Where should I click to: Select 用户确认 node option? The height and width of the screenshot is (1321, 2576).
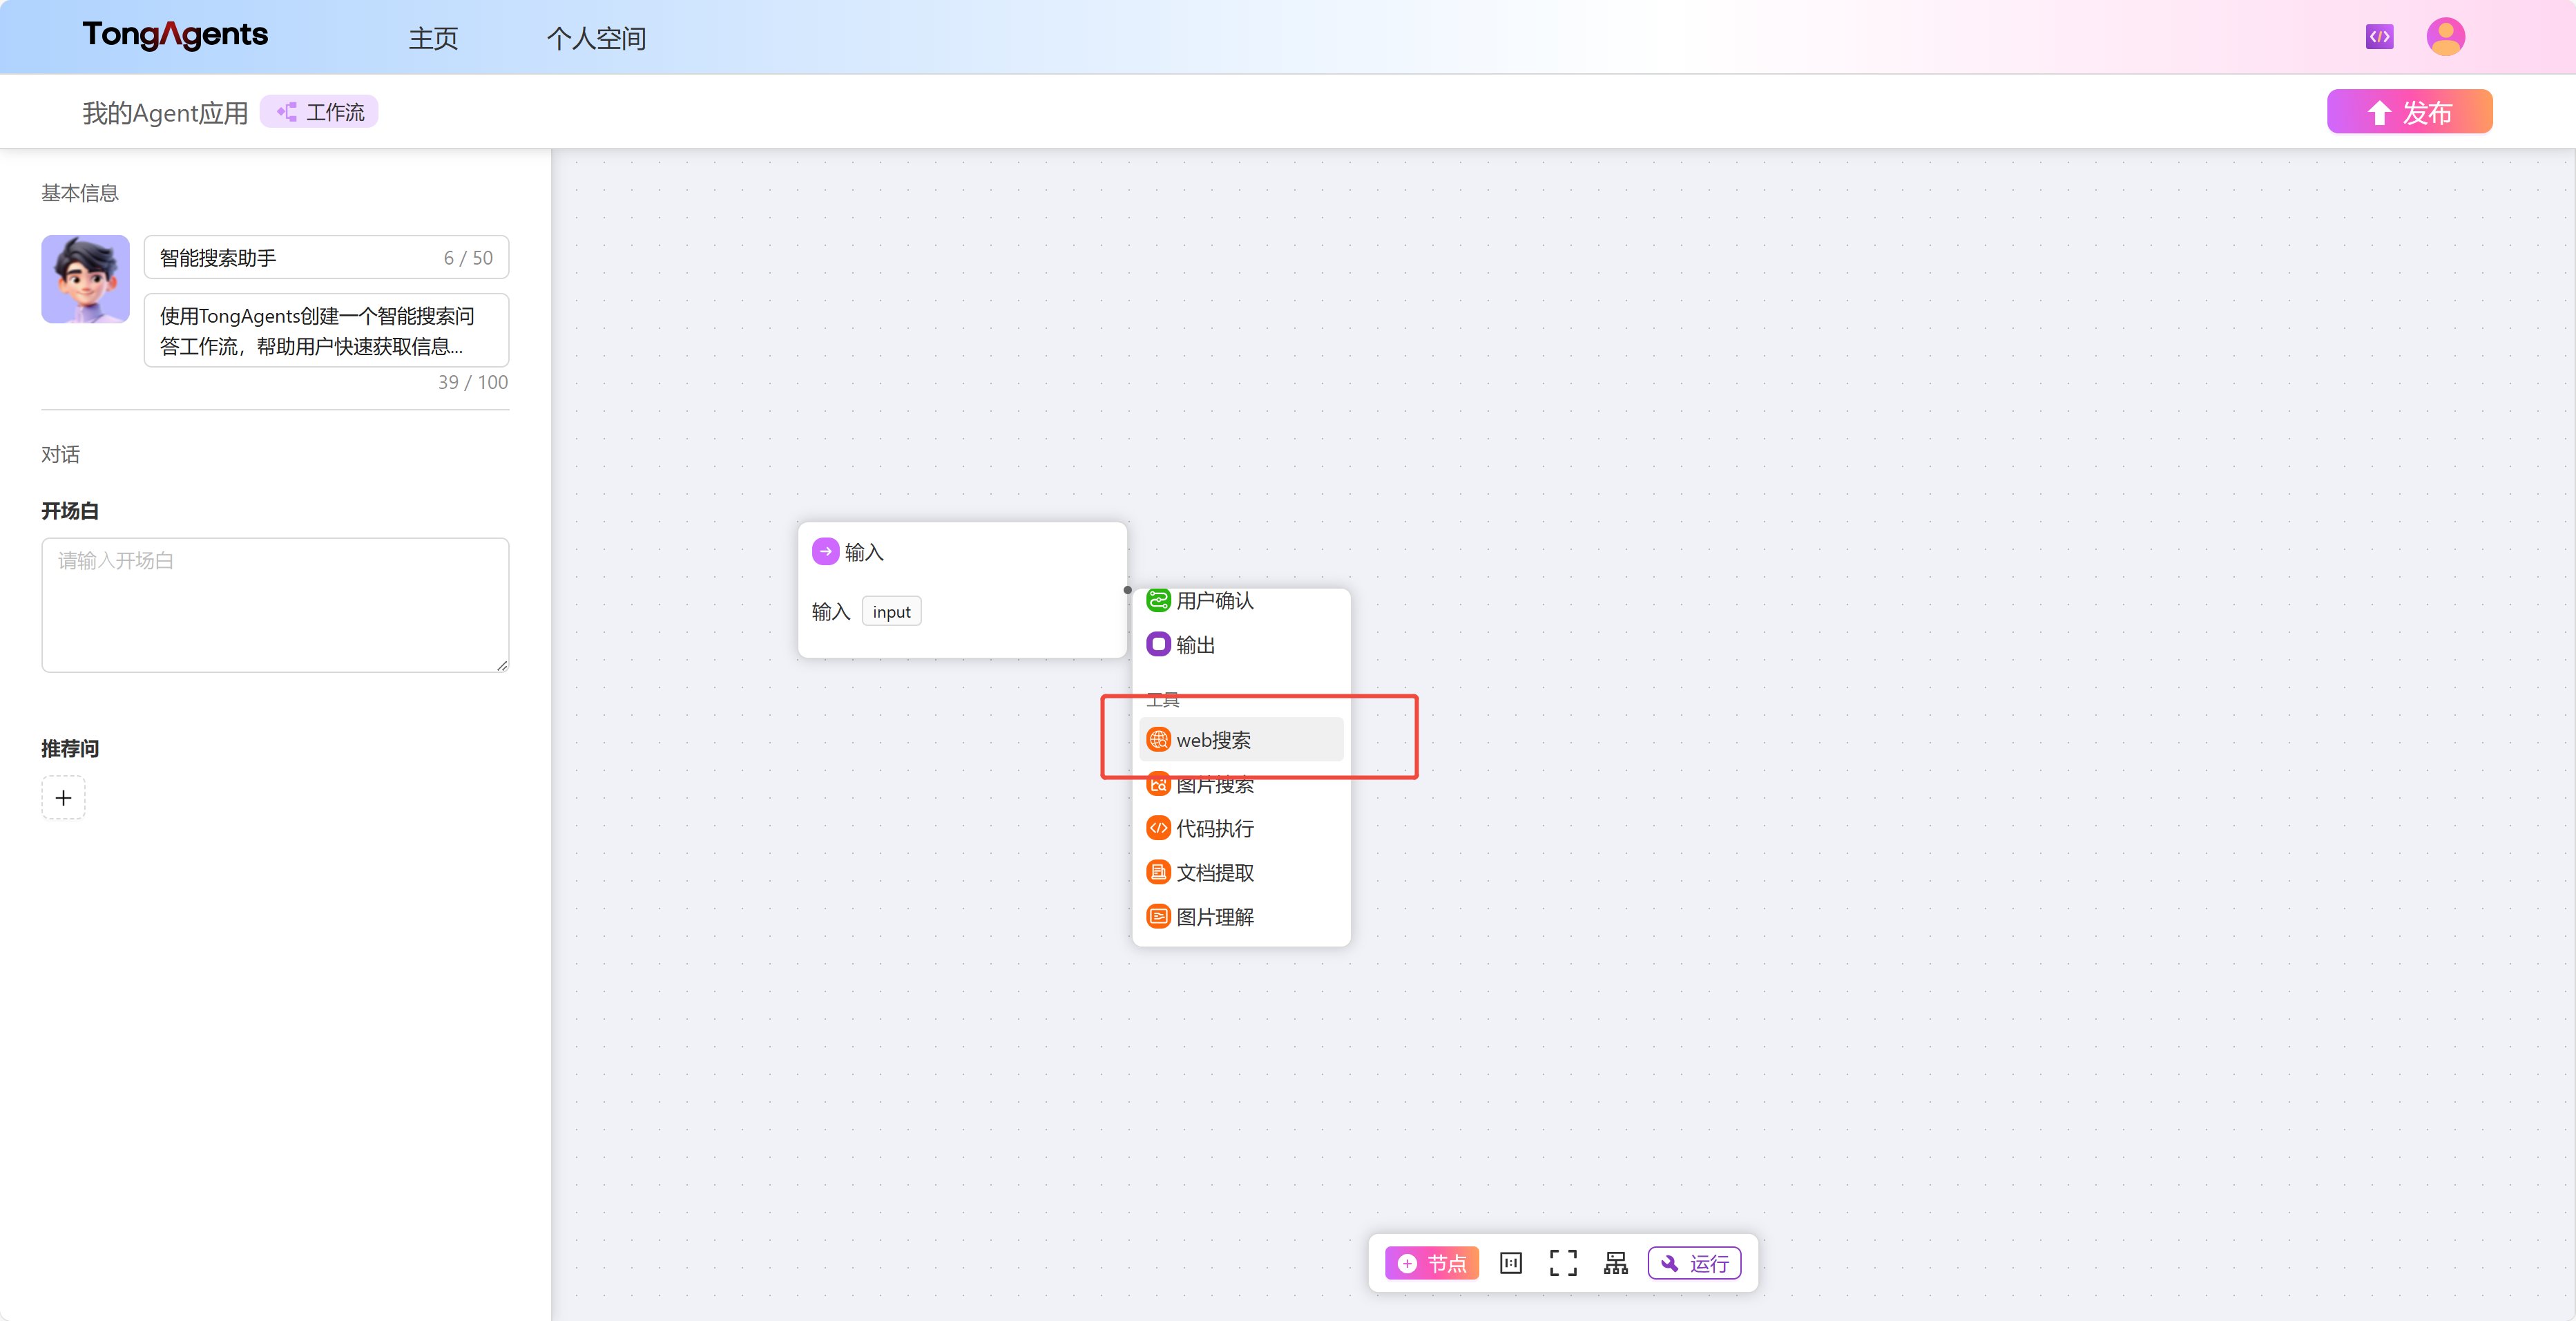pyautogui.click(x=1213, y=600)
